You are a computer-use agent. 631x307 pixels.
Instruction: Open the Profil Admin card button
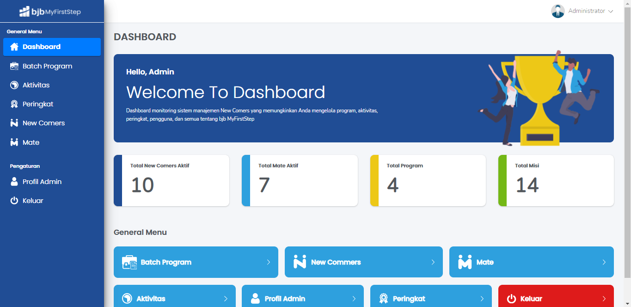pyautogui.click(x=303, y=296)
